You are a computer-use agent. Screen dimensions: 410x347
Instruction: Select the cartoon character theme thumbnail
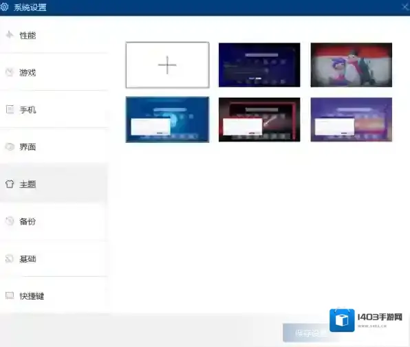click(x=351, y=65)
